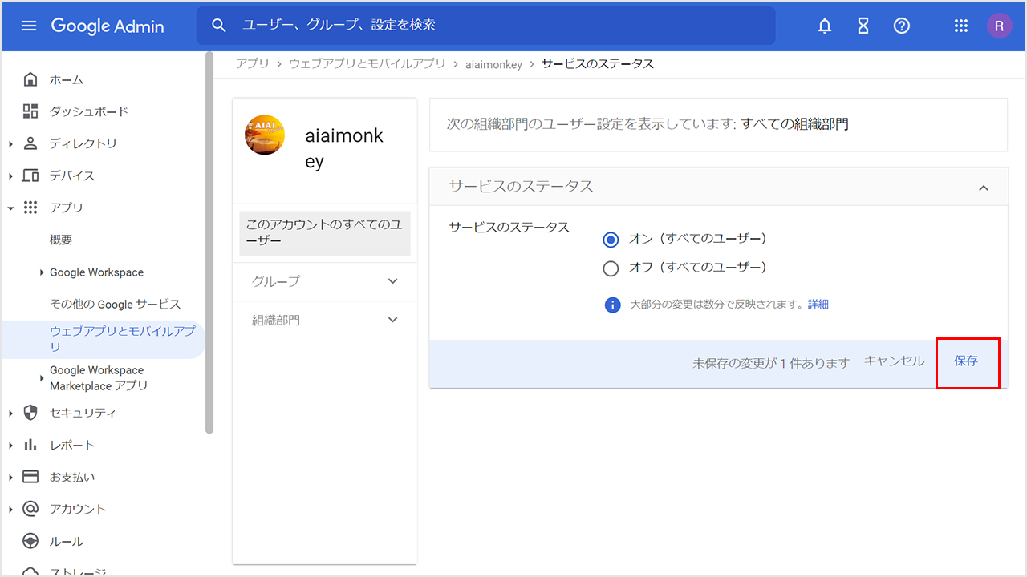Click the aiaimonkey app logo
This screenshot has width=1027, height=577.
pos(265,135)
